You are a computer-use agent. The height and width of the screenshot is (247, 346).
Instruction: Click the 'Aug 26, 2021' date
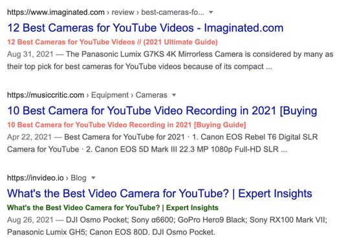point(30,220)
